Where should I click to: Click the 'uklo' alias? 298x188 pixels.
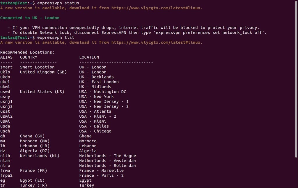[5, 72]
